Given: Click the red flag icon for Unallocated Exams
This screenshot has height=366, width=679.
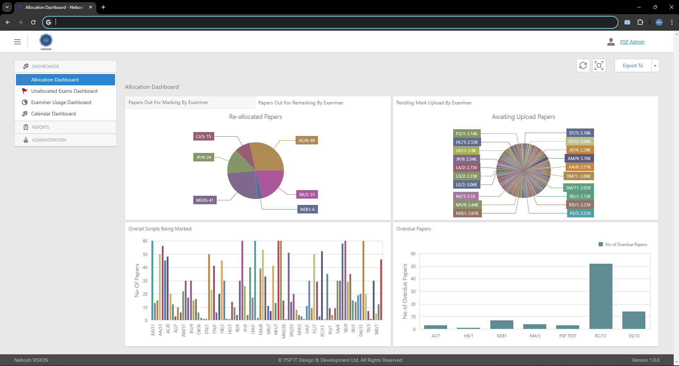Looking at the screenshot, I should [x=25, y=91].
